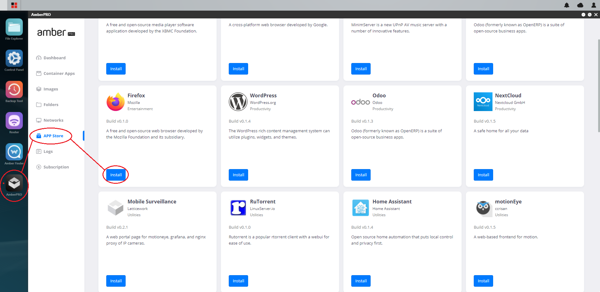Open Images in the sidebar

coord(47,89)
